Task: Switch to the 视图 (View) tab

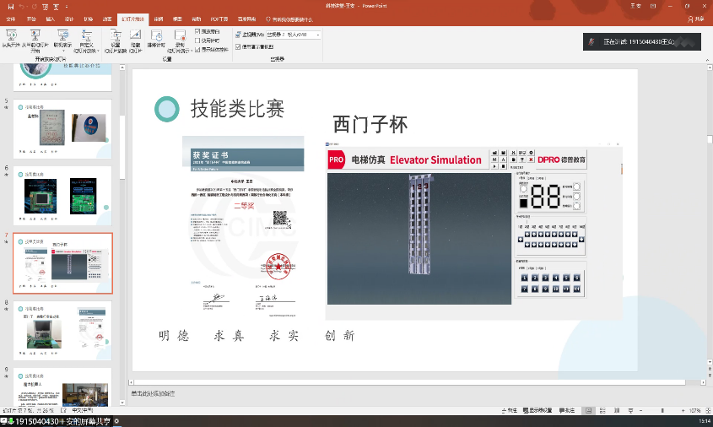Action: [x=177, y=19]
